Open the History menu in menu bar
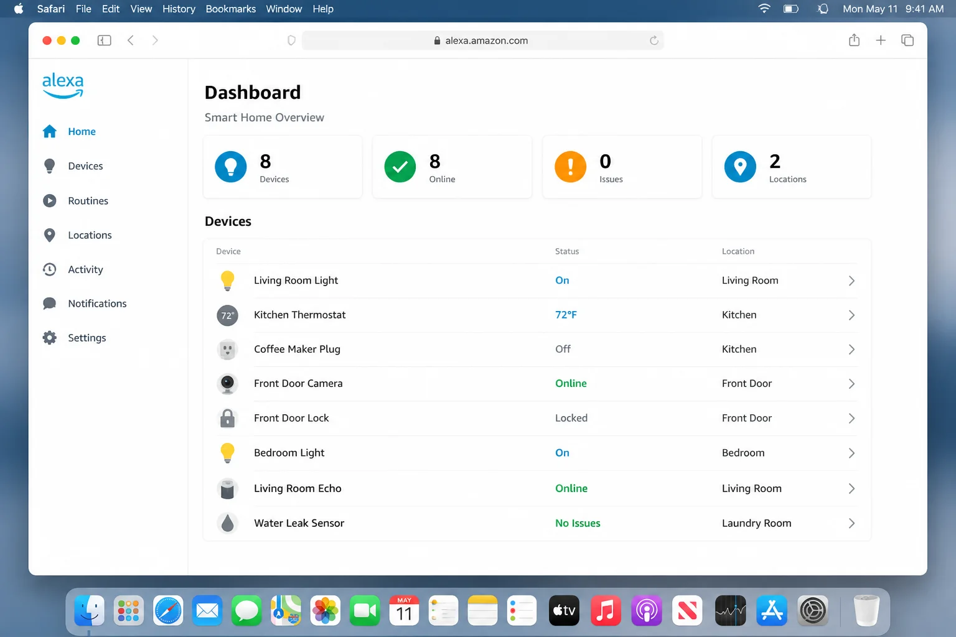This screenshot has height=637, width=956. click(179, 9)
